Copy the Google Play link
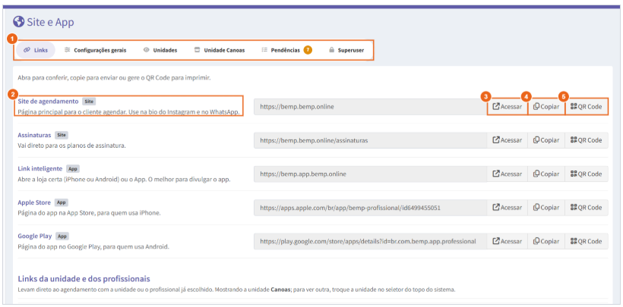This screenshot has width=623, height=307. pyautogui.click(x=546, y=241)
